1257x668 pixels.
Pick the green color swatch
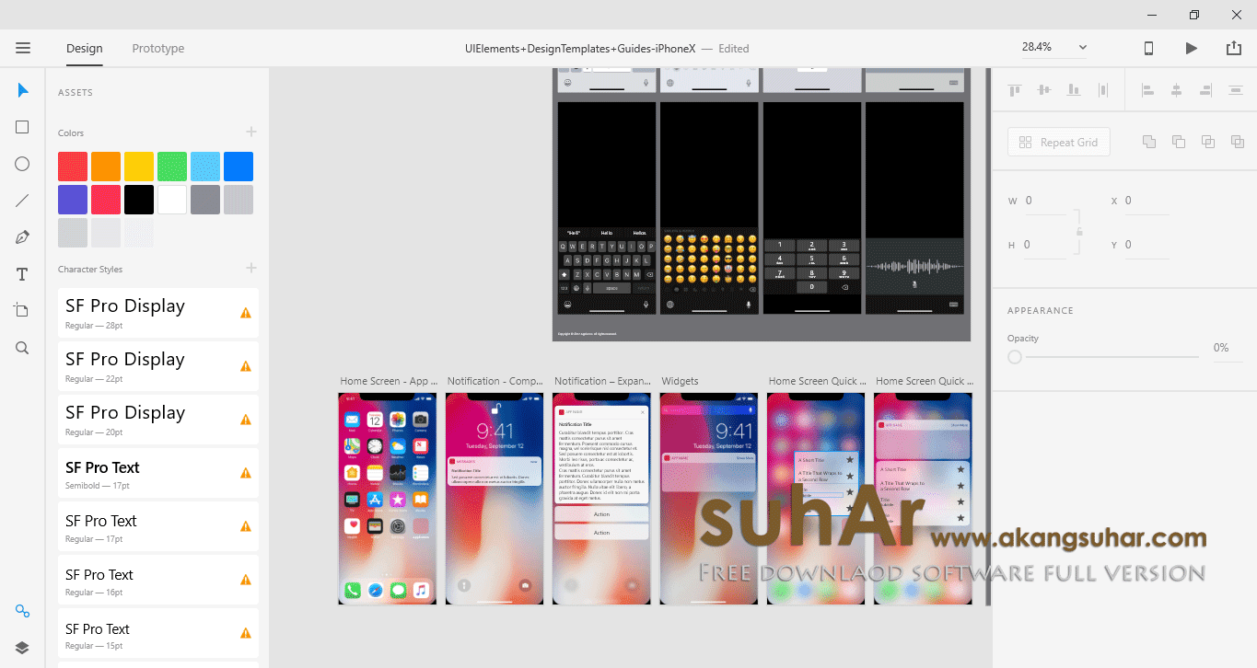click(172, 167)
